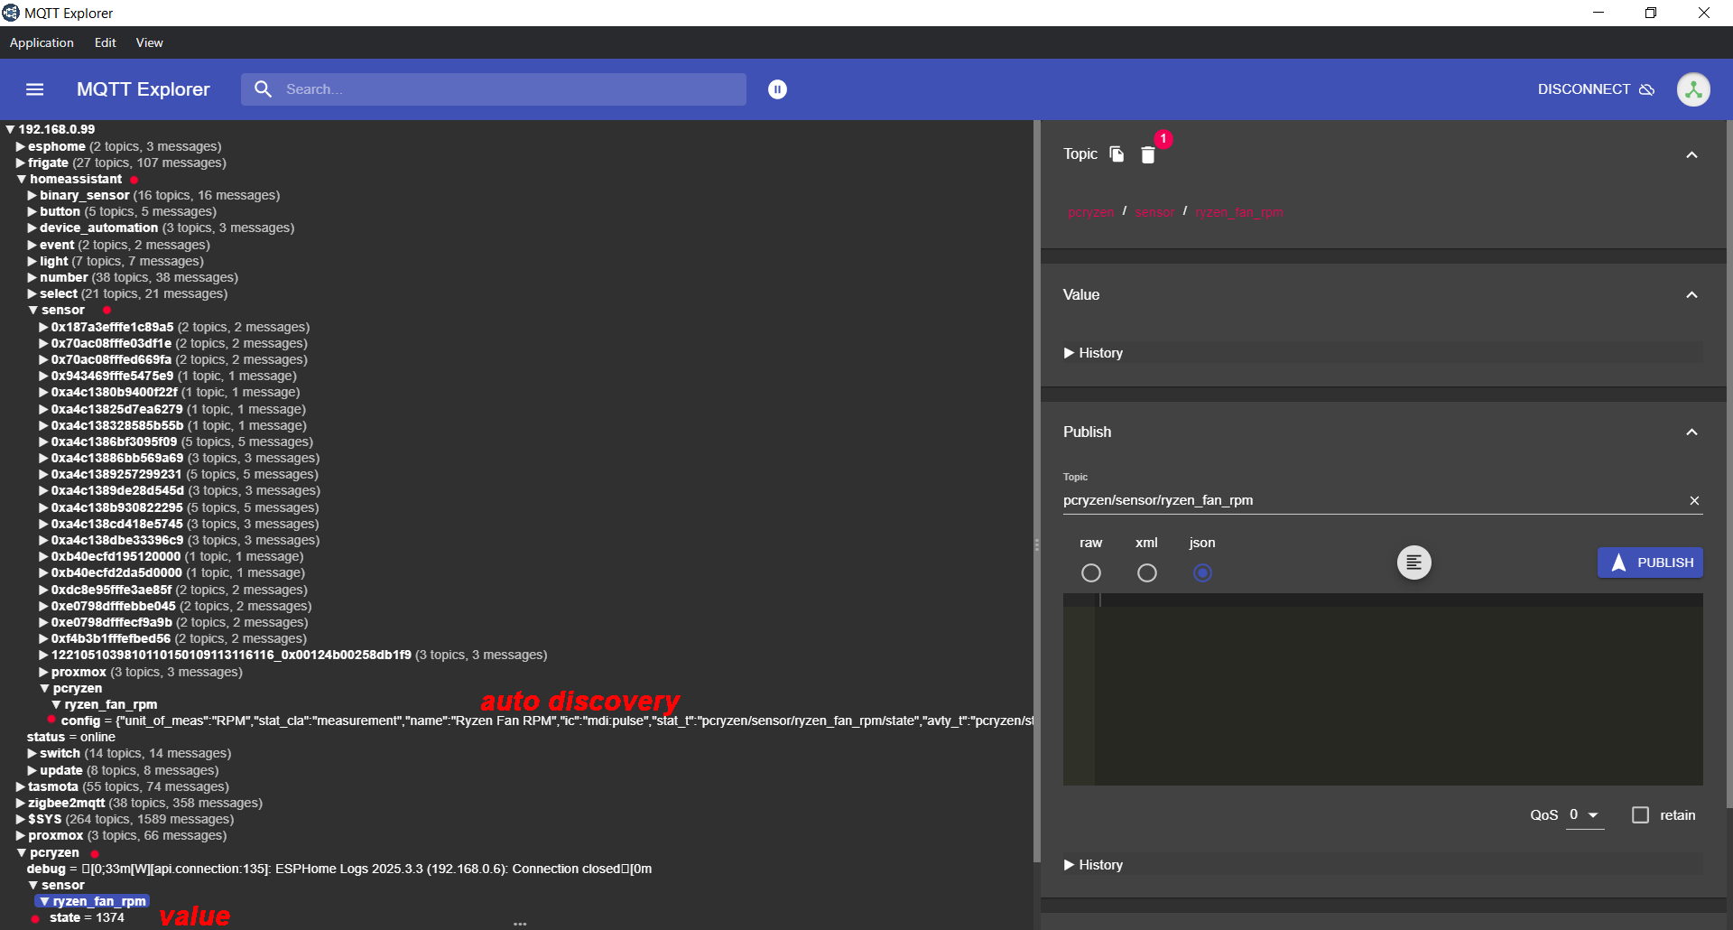Select the xml payload format

pyautogui.click(x=1147, y=573)
